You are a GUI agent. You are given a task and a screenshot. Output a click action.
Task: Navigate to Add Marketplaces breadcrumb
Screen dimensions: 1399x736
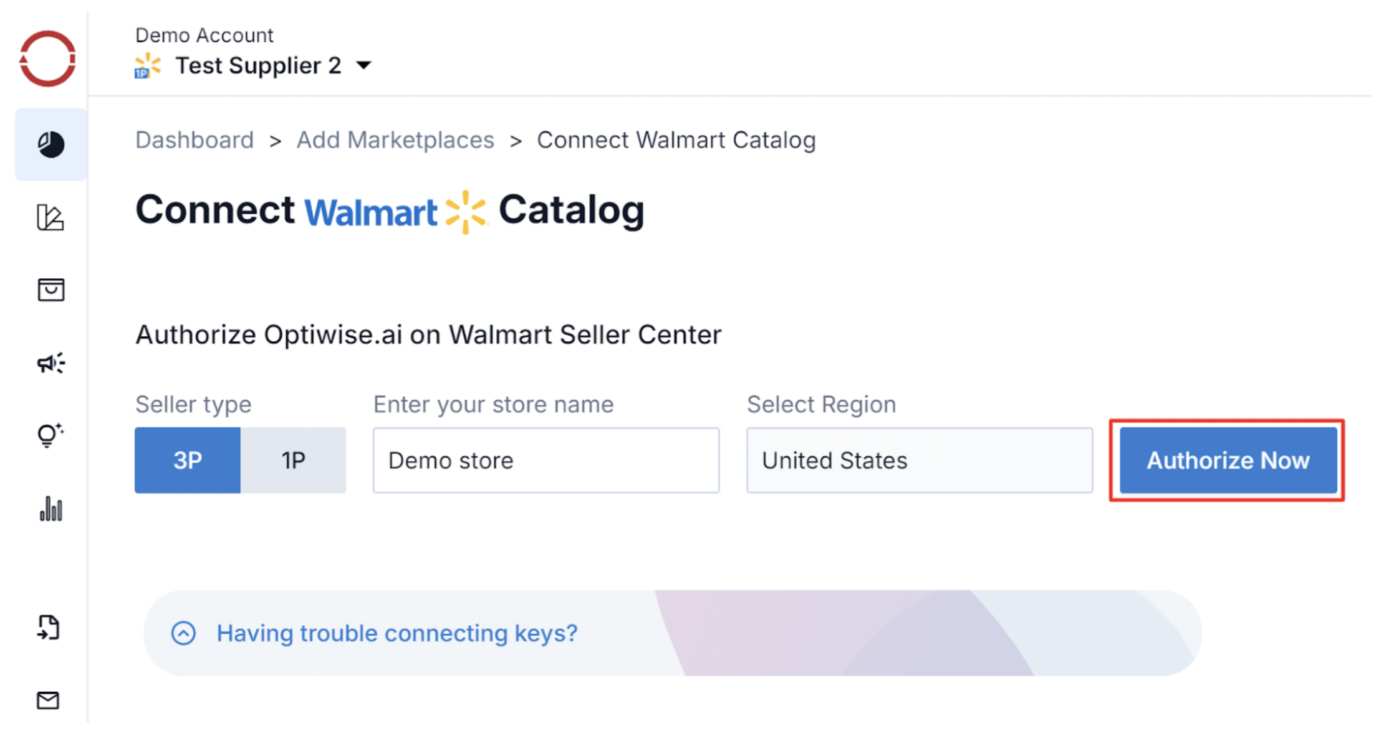click(395, 140)
